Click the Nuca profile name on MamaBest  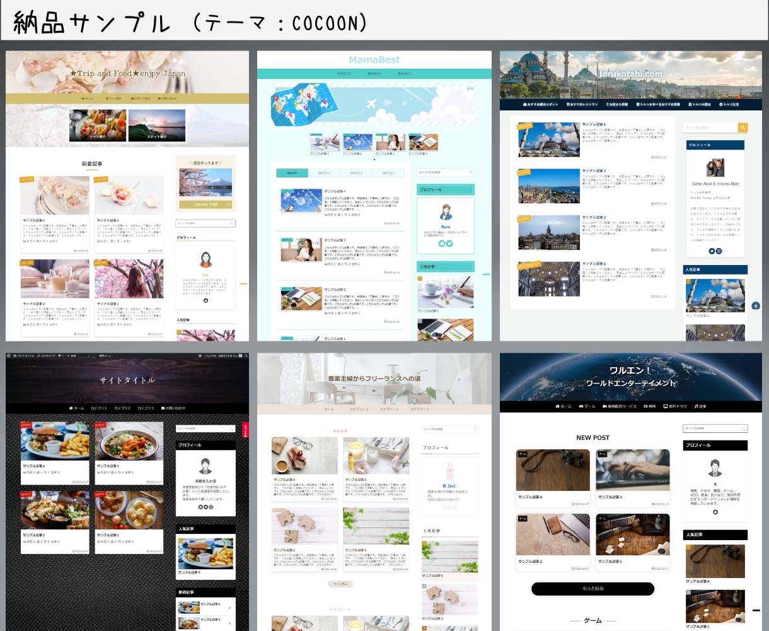pos(446,226)
